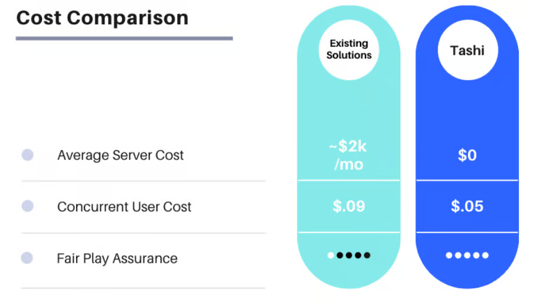Select the Fair Play Assurance label

117,259
